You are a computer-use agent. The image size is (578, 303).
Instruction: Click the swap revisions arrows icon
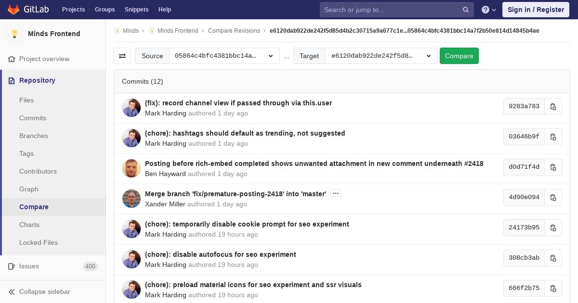[122, 56]
